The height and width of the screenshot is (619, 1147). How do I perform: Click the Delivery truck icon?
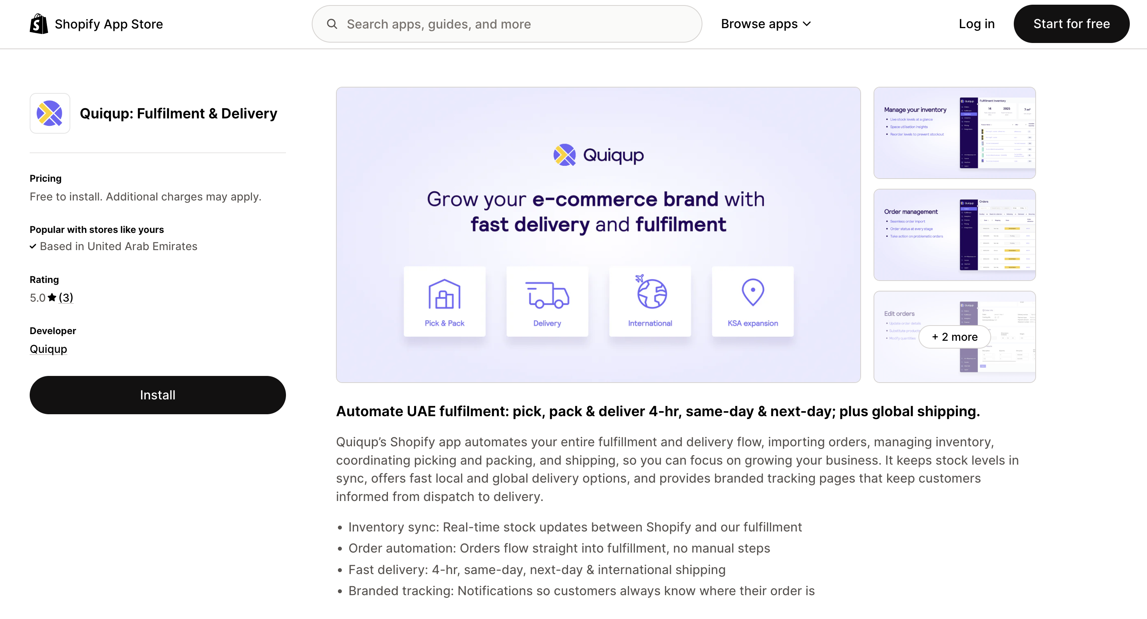547,295
